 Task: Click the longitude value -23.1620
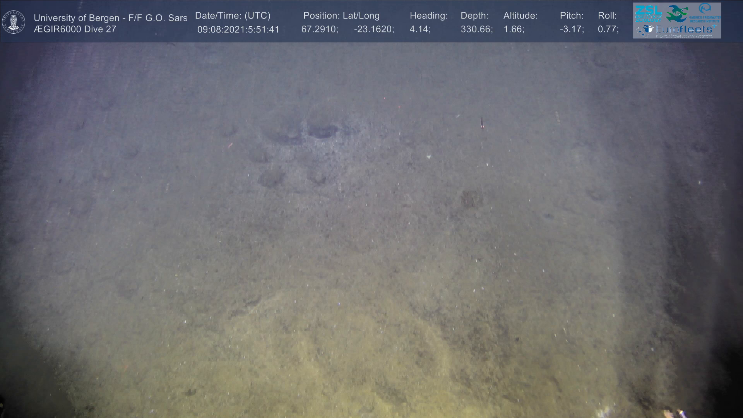pos(374,29)
